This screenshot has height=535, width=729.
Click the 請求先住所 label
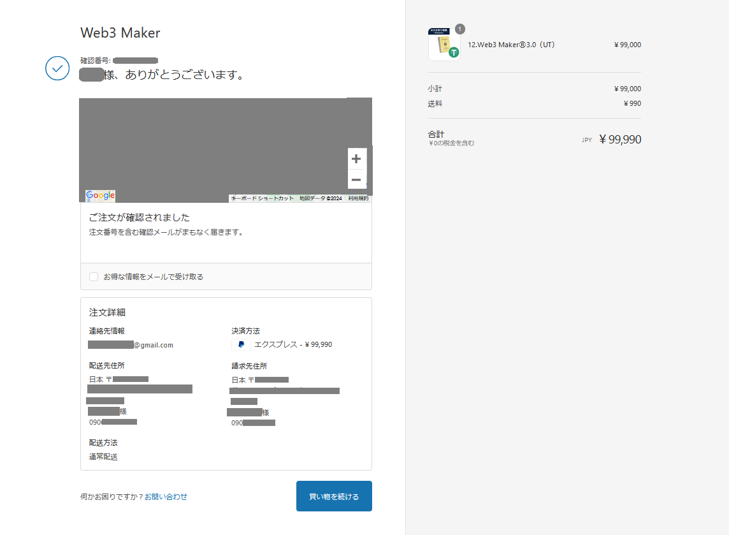tap(249, 366)
